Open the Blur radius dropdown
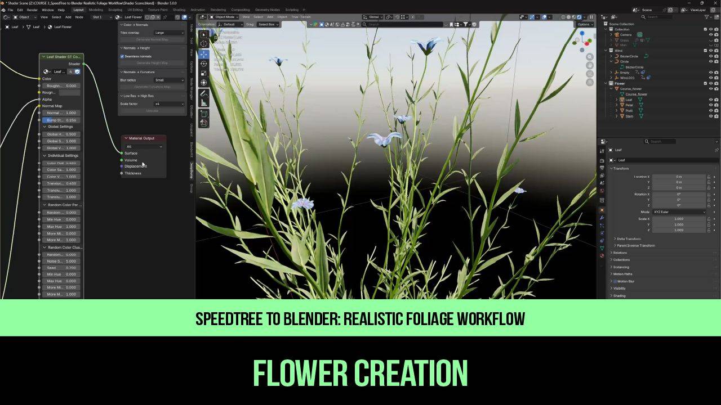 tap(169, 80)
